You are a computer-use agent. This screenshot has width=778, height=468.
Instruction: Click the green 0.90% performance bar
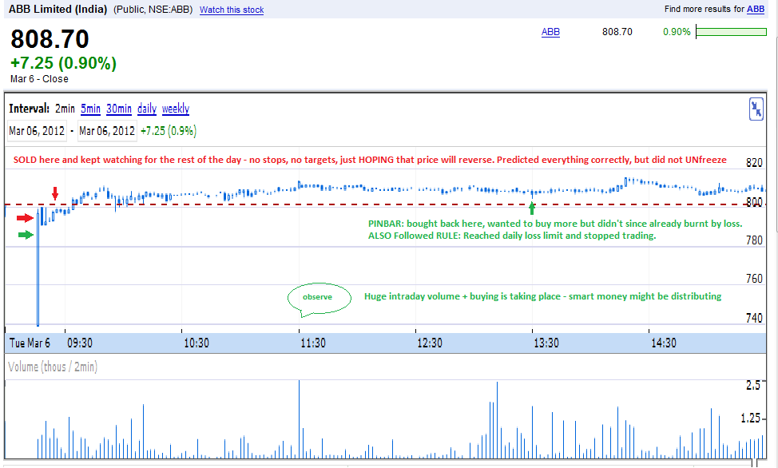point(732,32)
